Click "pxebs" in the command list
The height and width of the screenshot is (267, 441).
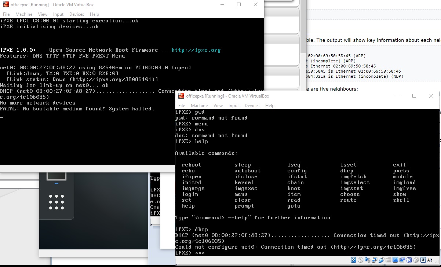[401, 171]
